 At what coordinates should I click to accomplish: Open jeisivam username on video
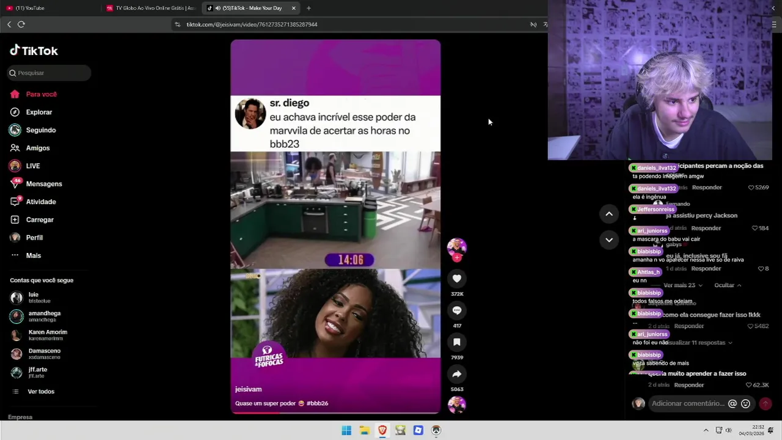tap(248, 389)
